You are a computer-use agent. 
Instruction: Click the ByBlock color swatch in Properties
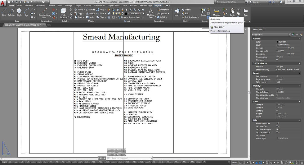(x=277, y=42)
